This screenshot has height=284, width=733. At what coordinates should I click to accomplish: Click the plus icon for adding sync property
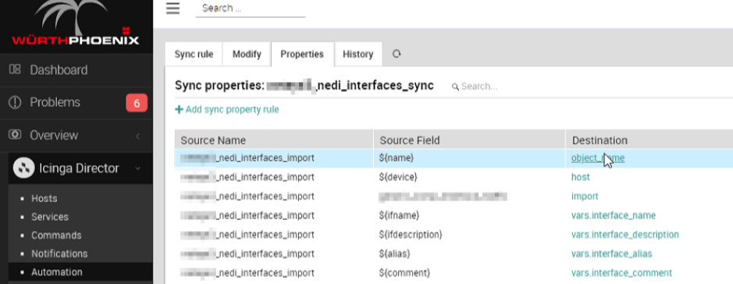pyautogui.click(x=179, y=110)
